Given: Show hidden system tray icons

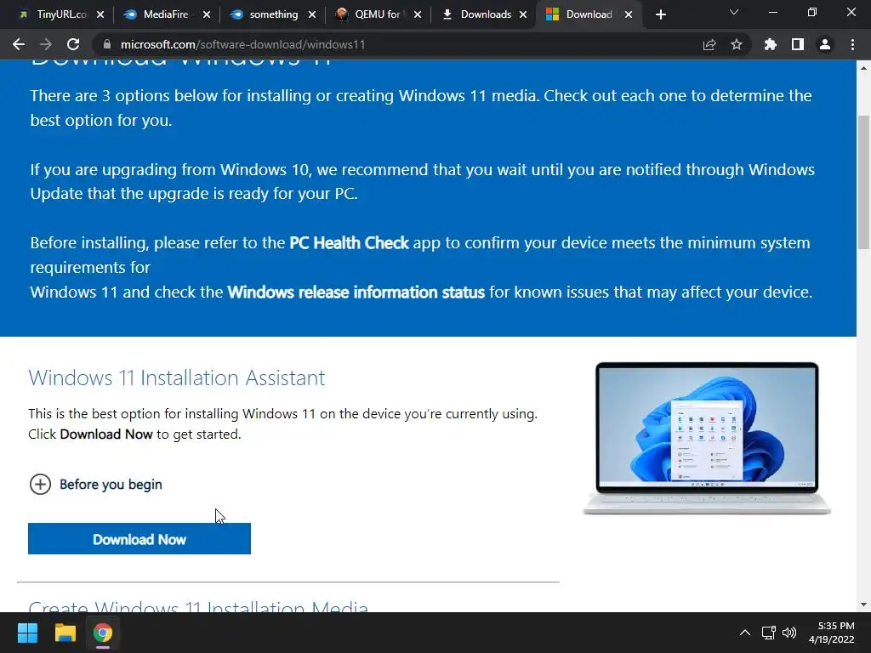Looking at the screenshot, I should click(745, 633).
